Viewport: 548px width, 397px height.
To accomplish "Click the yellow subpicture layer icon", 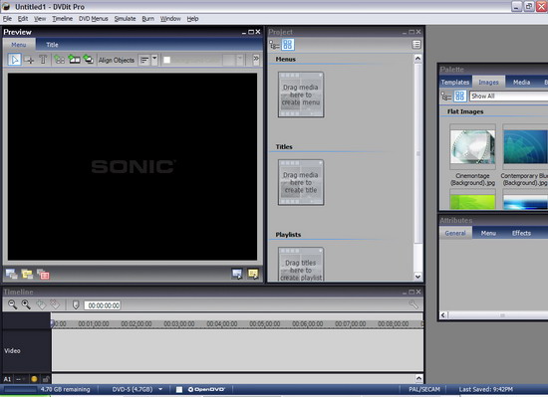I will click(x=27, y=275).
